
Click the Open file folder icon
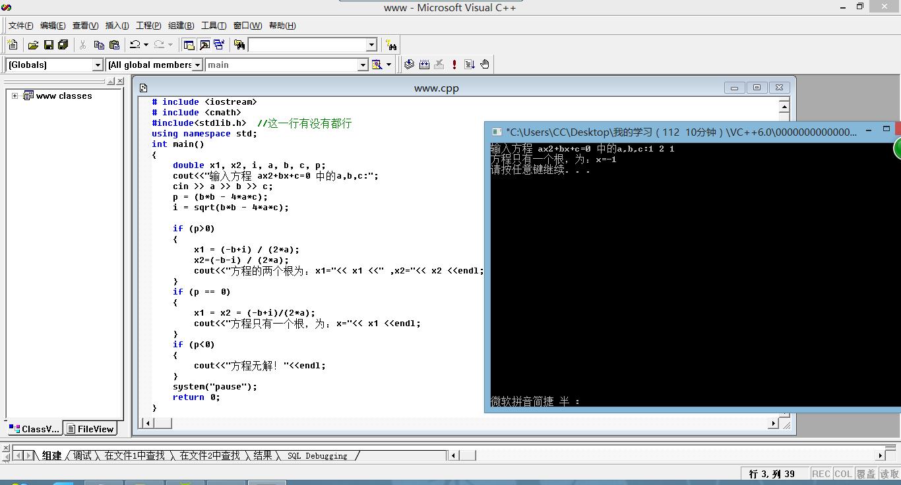[x=33, y=45]
